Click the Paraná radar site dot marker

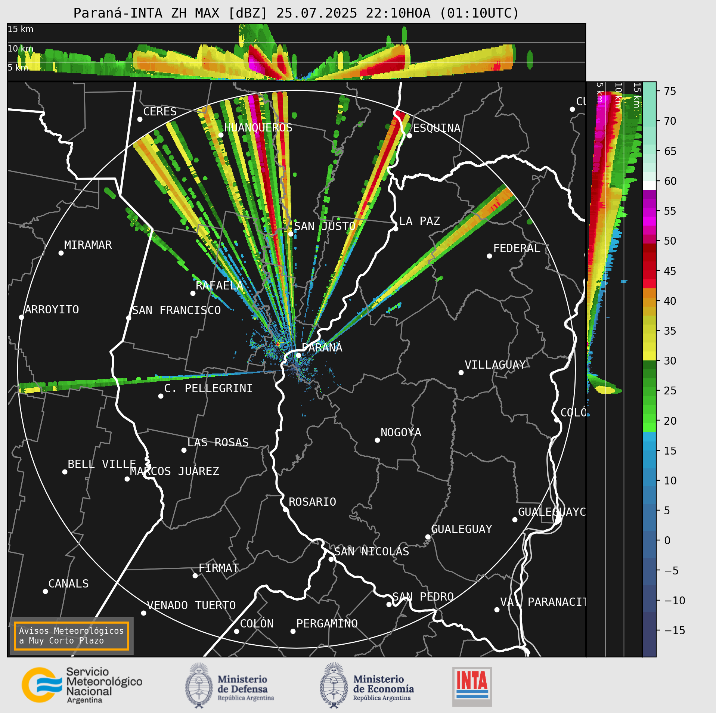(298, 355)
